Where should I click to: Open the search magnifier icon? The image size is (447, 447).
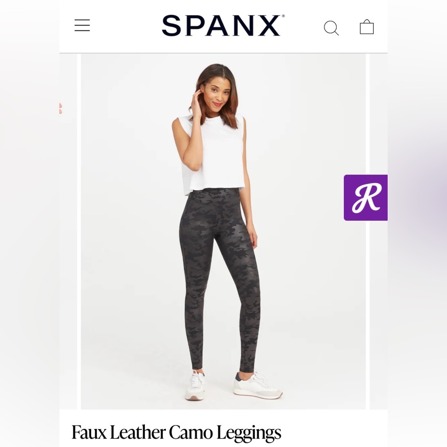[331, 28]
